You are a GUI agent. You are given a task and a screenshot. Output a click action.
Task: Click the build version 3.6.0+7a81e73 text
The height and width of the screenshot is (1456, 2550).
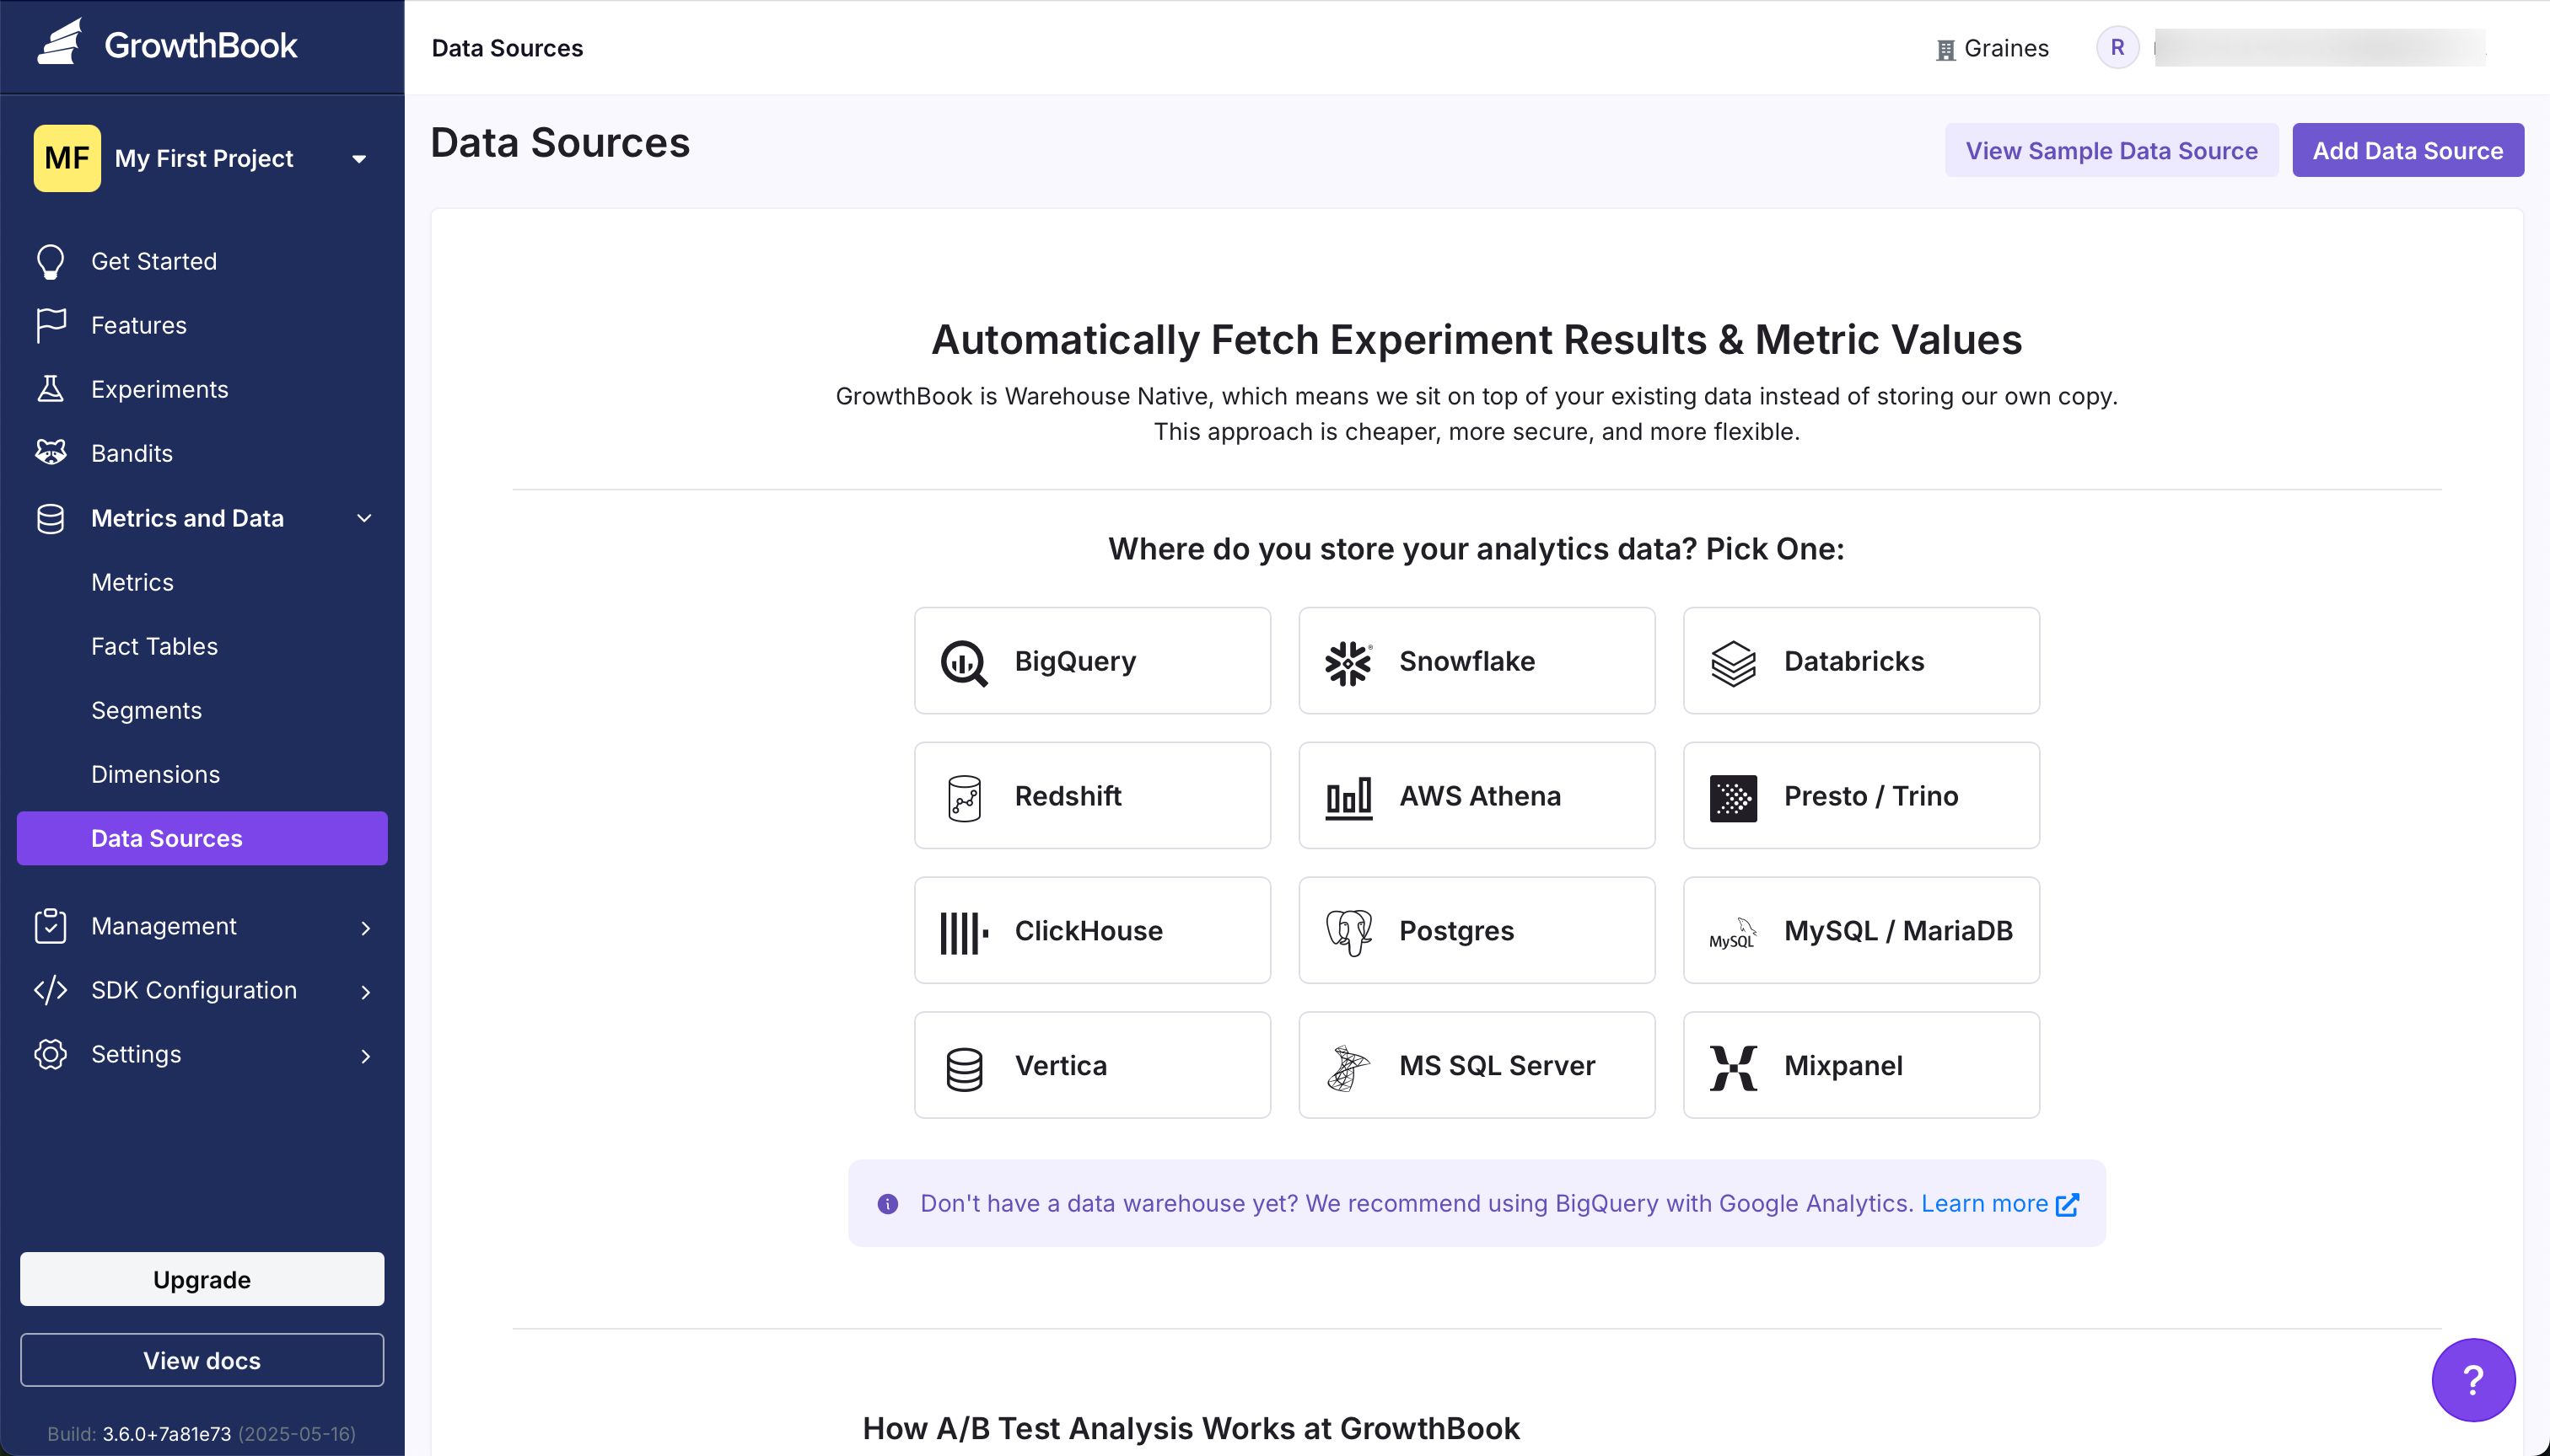pyautogui.click(x=166, y=1434)
